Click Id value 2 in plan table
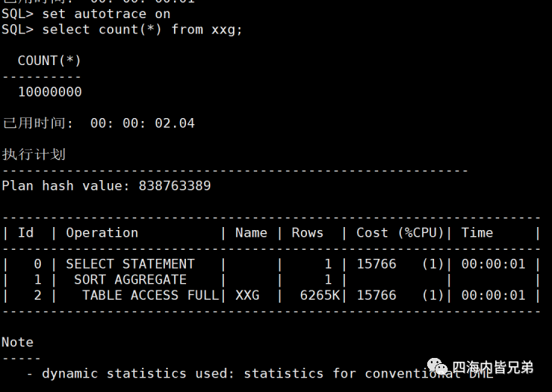Screen dimensions: 552x392 (x=38, y=295)
